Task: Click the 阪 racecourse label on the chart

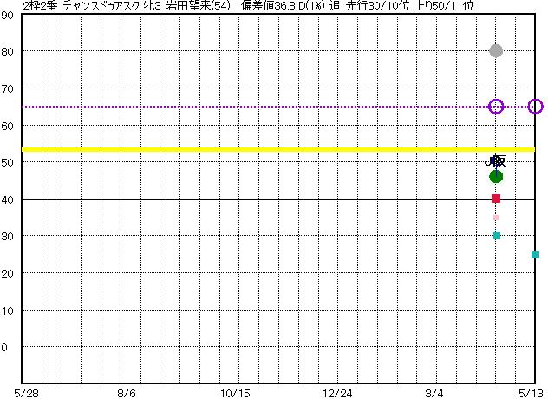Action: pyautogui.click(x=497, y=161)
